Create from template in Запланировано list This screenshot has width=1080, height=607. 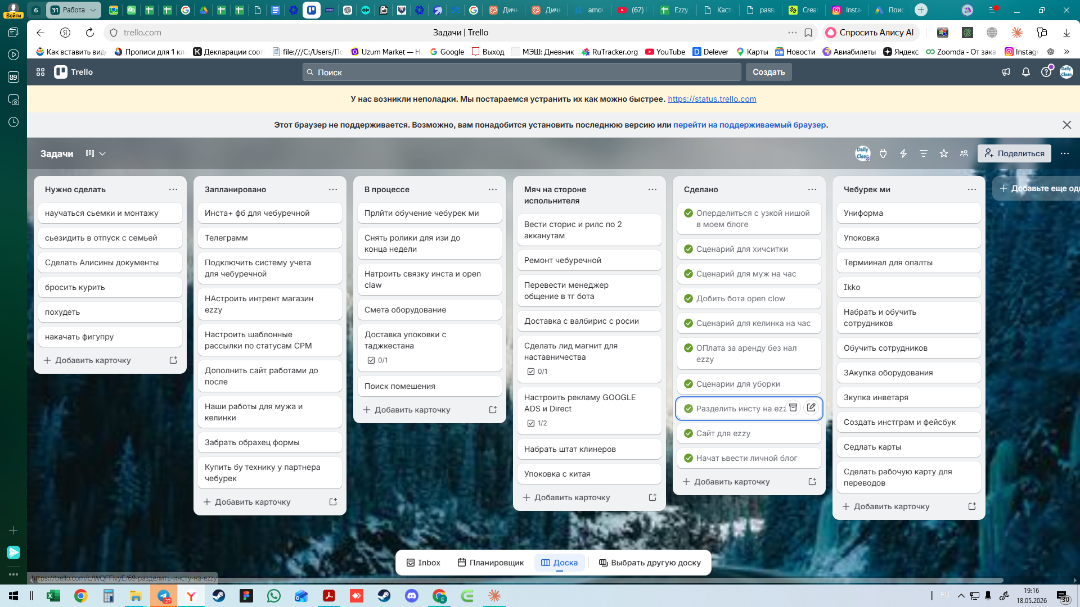pos(333,502)
